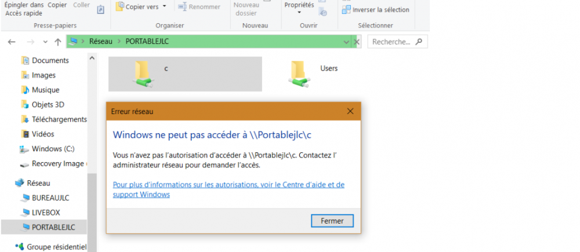Image resolution: width=580 pixels, height=252 pixels.
Task: Click the history clock icon in Ouvrir group
Action: (x=323, y=13)
